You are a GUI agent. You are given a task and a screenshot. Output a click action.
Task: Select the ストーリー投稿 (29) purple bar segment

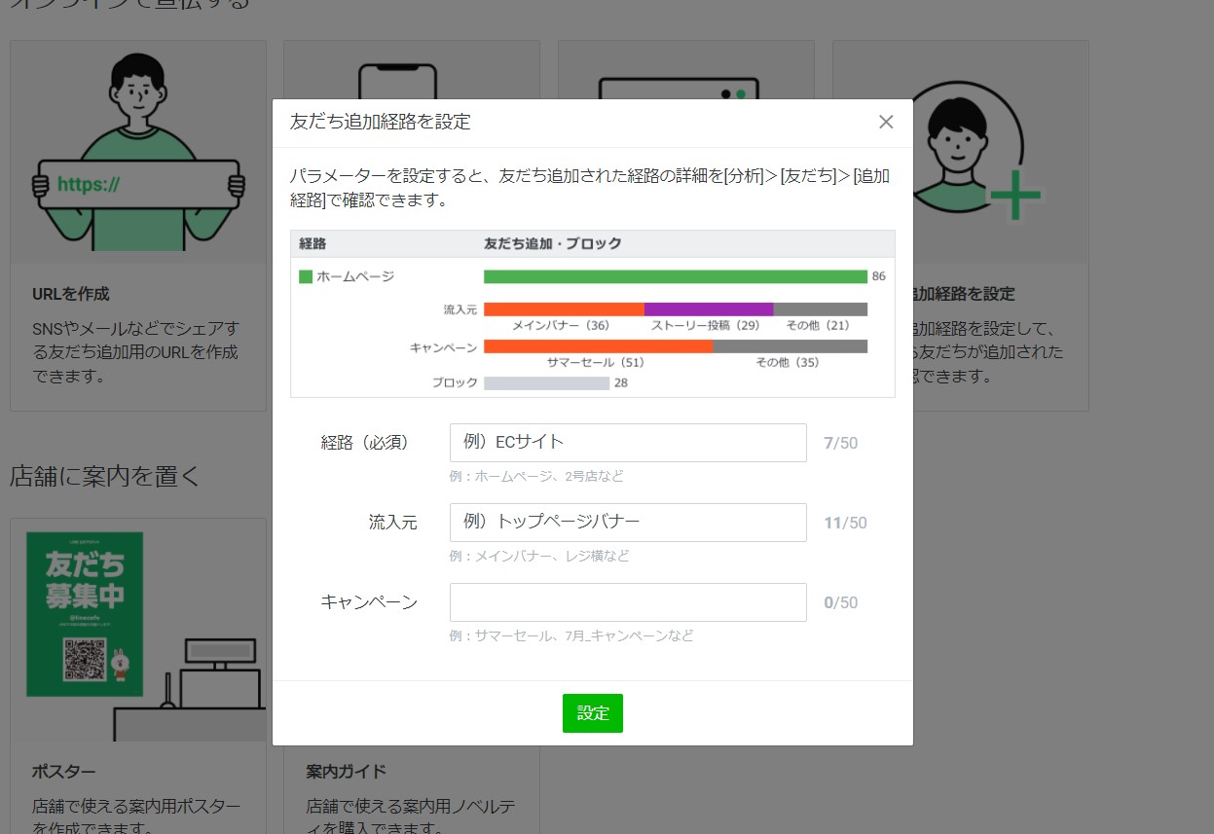708,308
